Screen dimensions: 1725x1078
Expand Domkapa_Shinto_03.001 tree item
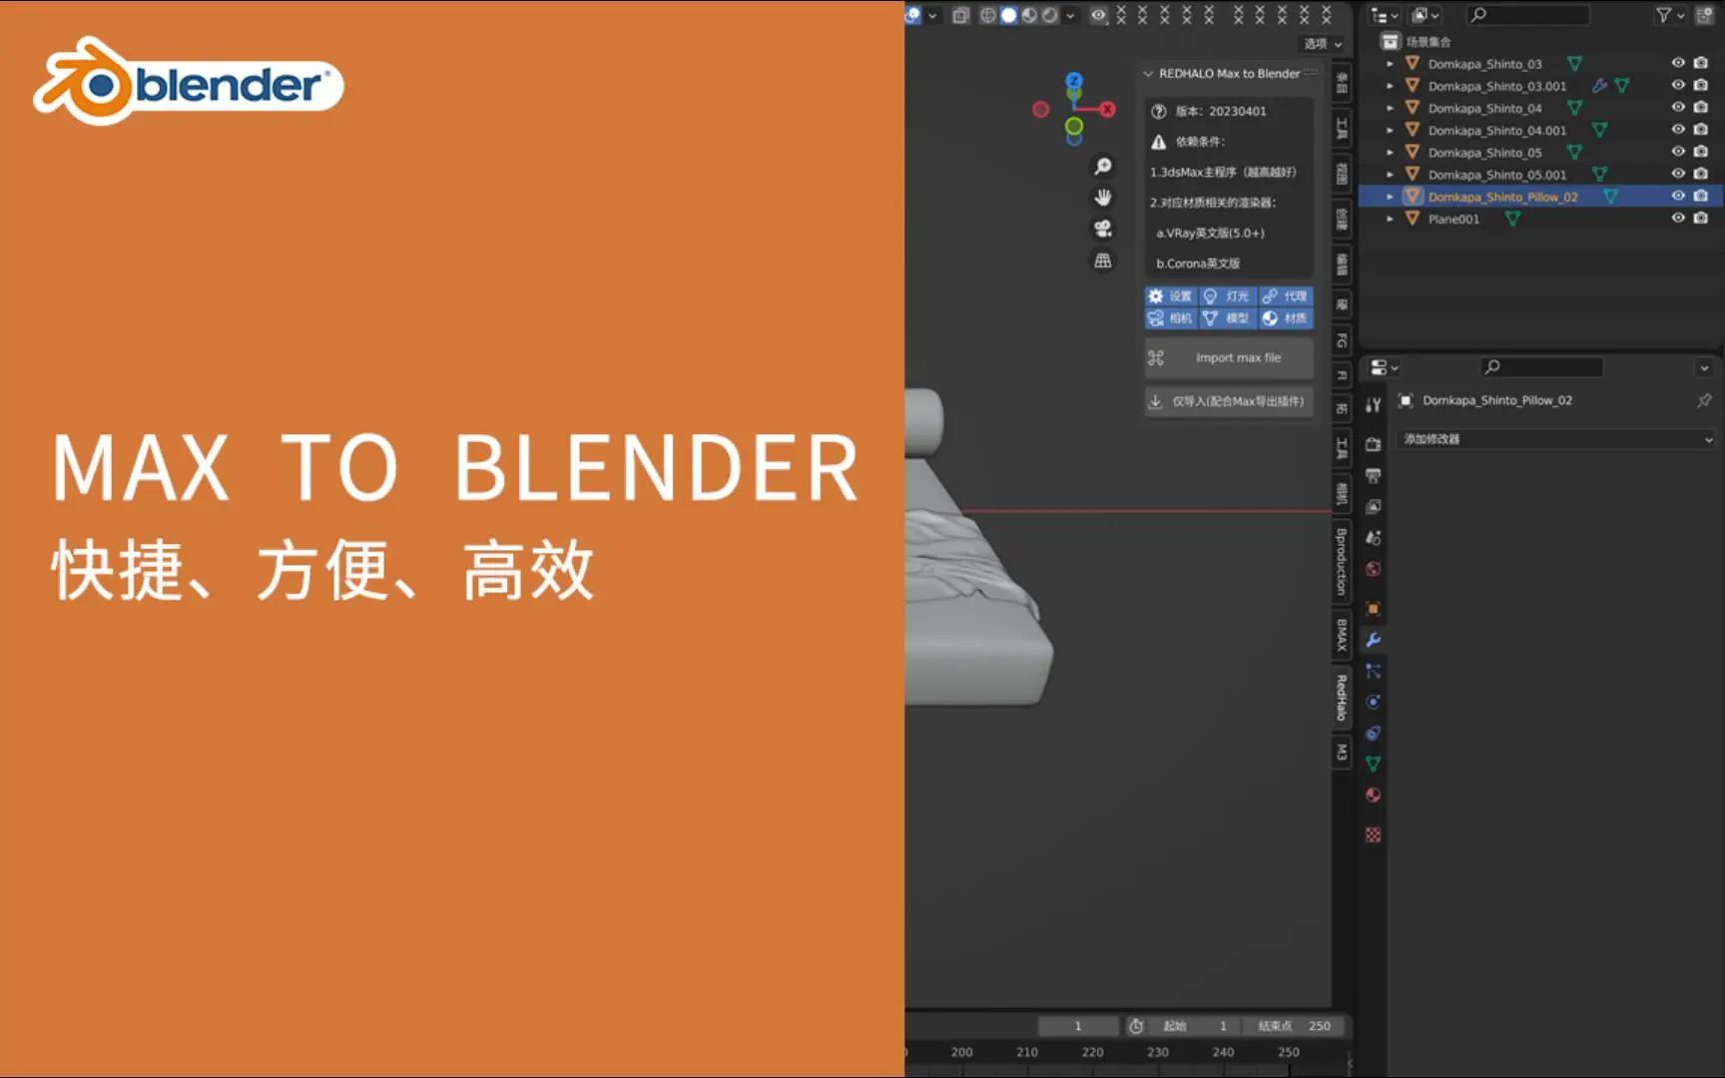pos(1390,86)
